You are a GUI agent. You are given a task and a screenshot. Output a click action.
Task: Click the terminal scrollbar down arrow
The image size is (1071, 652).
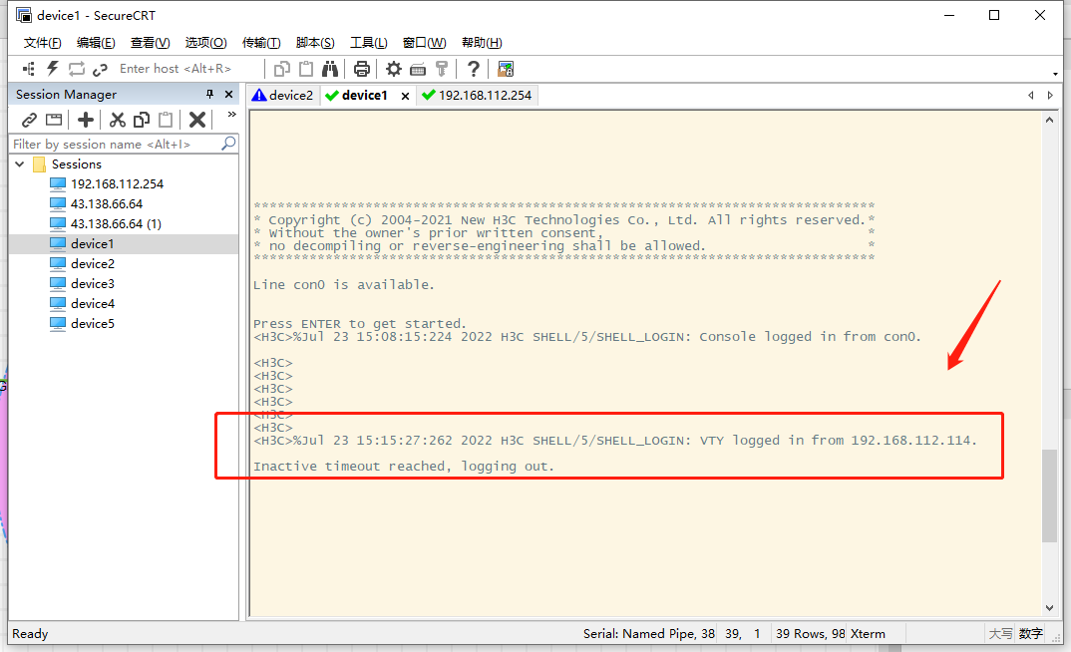1049,607
